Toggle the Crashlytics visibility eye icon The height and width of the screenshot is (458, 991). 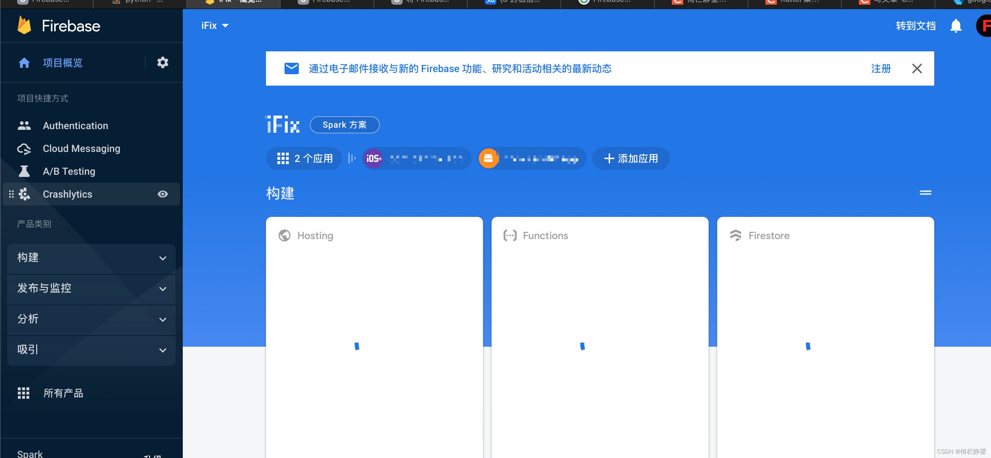163,194
